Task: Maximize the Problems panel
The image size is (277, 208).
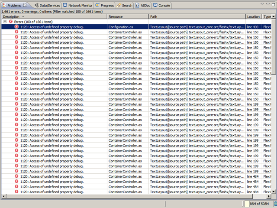Action: point(273,4)
